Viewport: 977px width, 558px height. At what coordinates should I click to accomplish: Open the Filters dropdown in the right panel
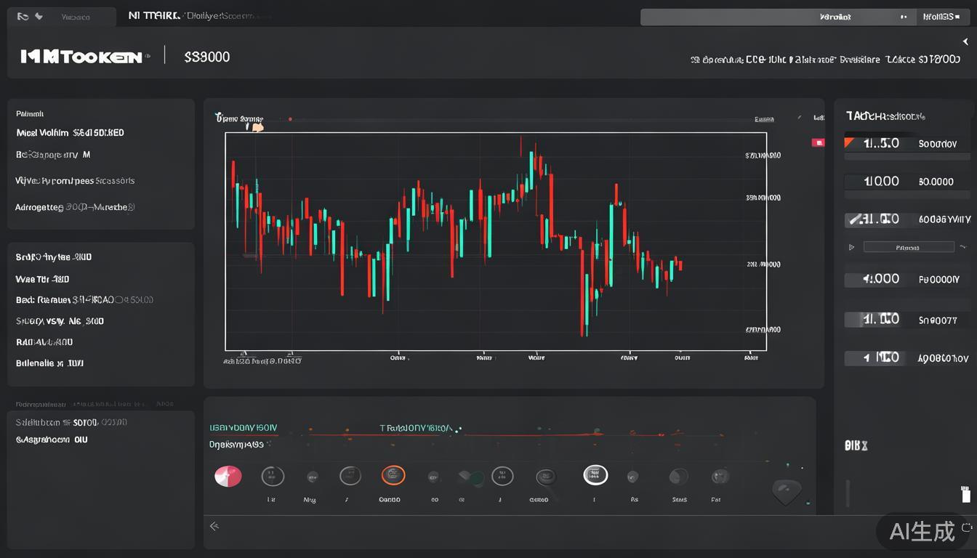click(x=908, y=246)
